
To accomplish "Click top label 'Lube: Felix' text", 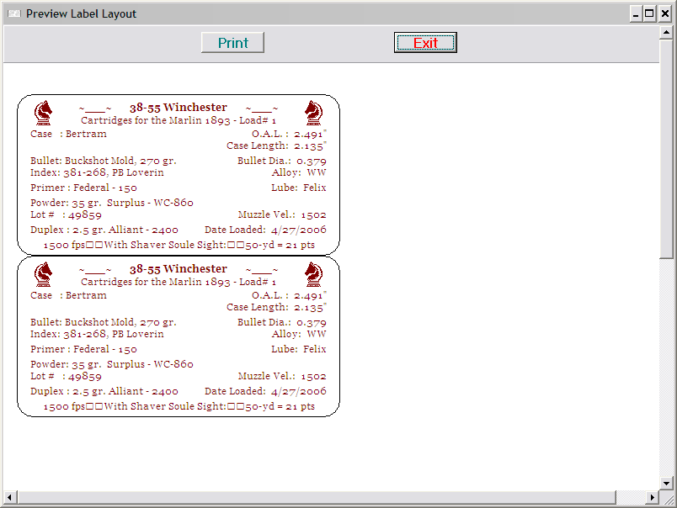I will point(298,188).
